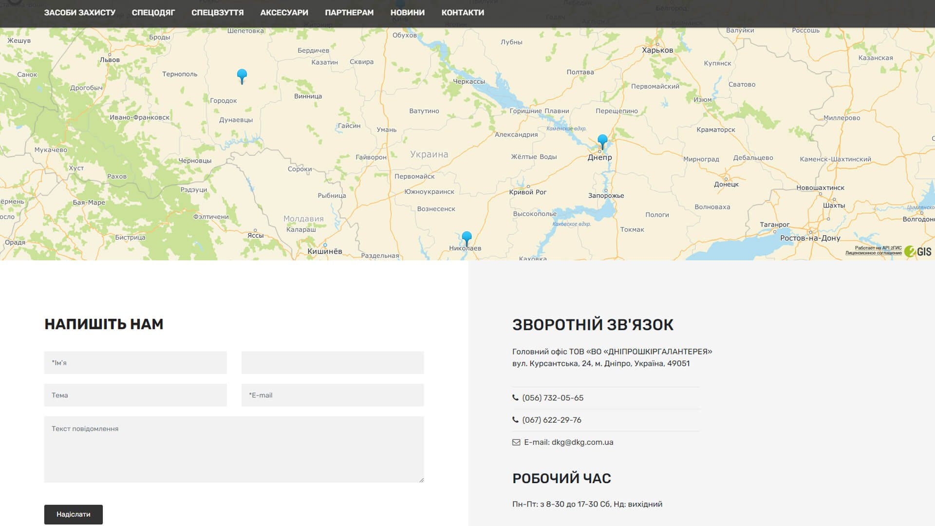The height and width of the screenshot is (526, 935).
Task: Click the phone icon beside (056) 732-05-65
Action: (x=515, y=397)
